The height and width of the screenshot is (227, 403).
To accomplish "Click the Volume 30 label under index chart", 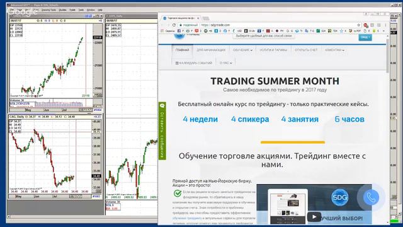I will pyautogui.click(x=17, y=100).
